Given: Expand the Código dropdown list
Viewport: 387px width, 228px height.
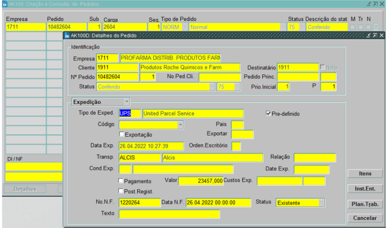Looking at the screenshot, I should click(180, 124).
